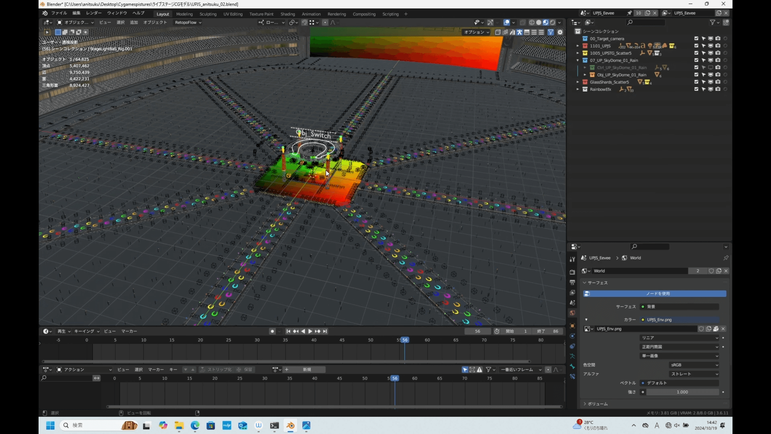Open Blender from the Windows taskbar
771x434 pixels.
290,426
